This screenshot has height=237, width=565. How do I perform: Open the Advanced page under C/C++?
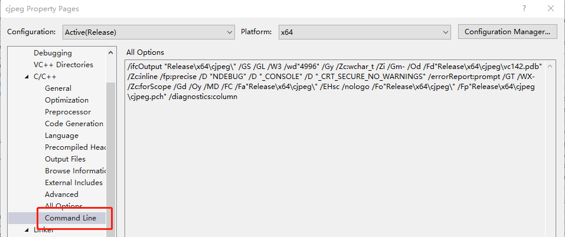click(61, 195)
